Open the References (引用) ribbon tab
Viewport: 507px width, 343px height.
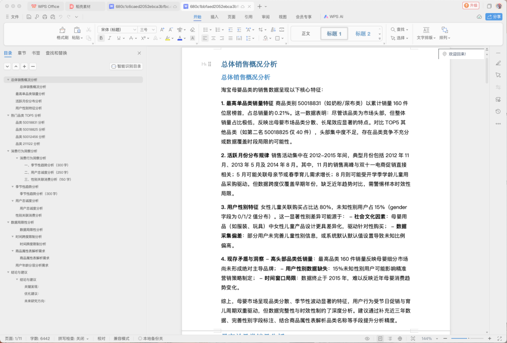click(x=248, y=17)
